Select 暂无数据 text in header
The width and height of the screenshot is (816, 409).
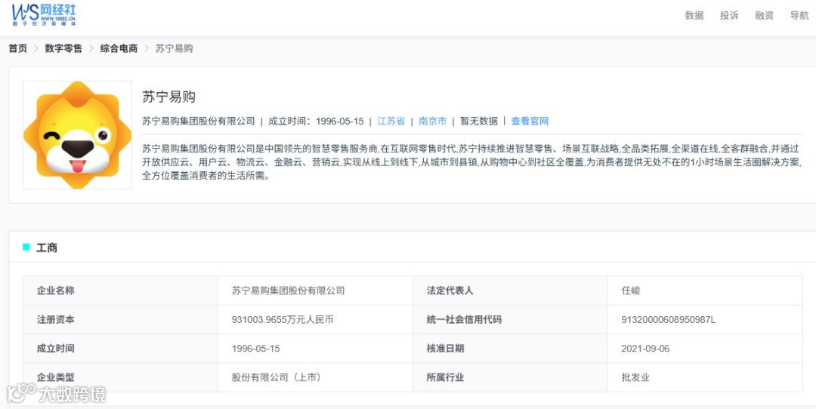pyautogui.click(x=479, y=121)
